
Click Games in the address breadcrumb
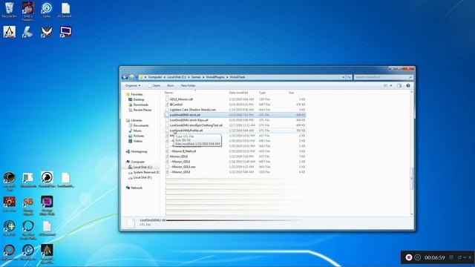click(x=196, y=77)
